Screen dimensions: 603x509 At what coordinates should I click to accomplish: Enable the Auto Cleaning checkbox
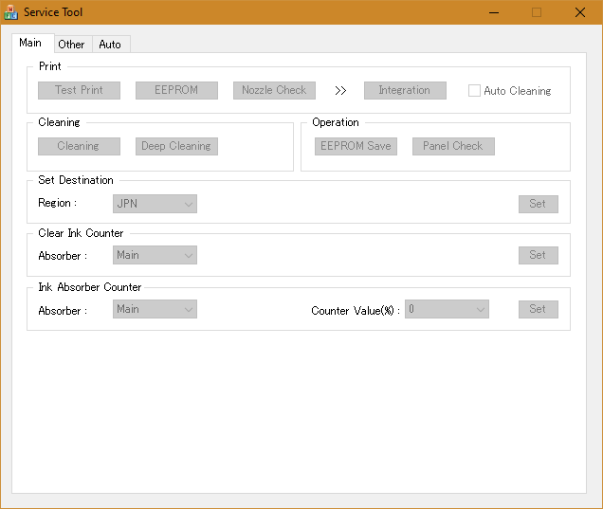pyautogui.click(x=475, y=91)
